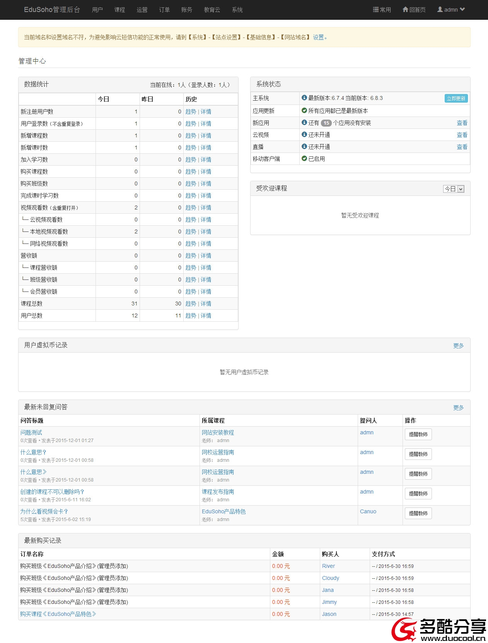Open the 订单 menu in top navigation
Screen dimensions: 488x643
(165, 10)
